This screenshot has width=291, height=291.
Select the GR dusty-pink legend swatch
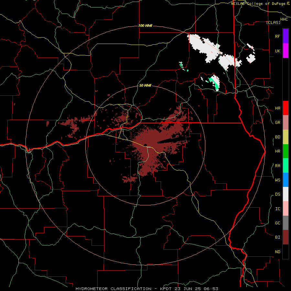tap(286, 123)
